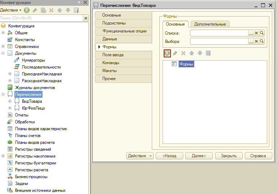Clear the Выбора field with X
278x194 pixels.
click(256, 41)
